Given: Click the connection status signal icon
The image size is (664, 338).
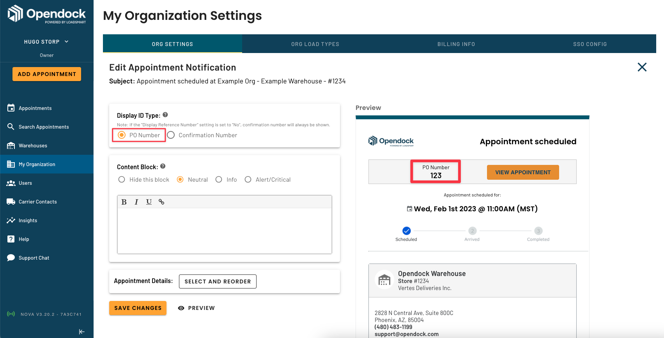Looking at the screenshot, I should 11,314.
